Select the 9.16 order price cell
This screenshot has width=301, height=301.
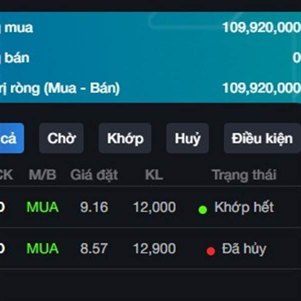(x=94, y=207)
